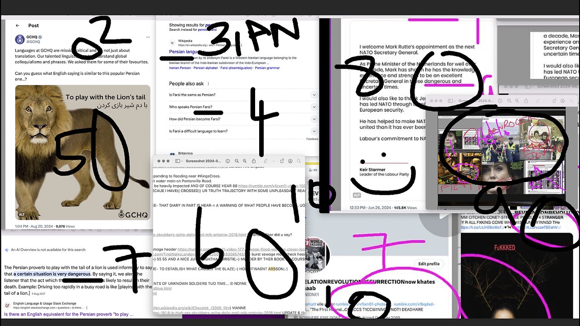This screenshot has width=580, height=326.
Task: Open the Britannica search result
Action: (x=186, y=153)
